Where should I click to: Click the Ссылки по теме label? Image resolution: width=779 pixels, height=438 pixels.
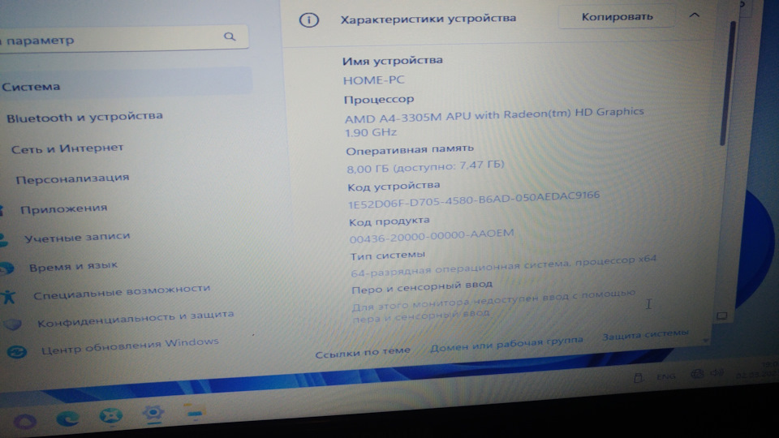(363, 352)
